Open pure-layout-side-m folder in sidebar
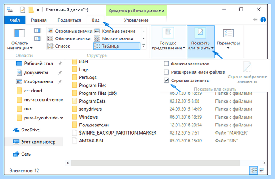 [40, 118]
